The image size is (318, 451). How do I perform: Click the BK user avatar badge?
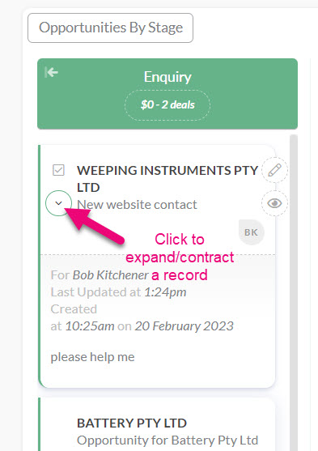click(x=251, y=232)
